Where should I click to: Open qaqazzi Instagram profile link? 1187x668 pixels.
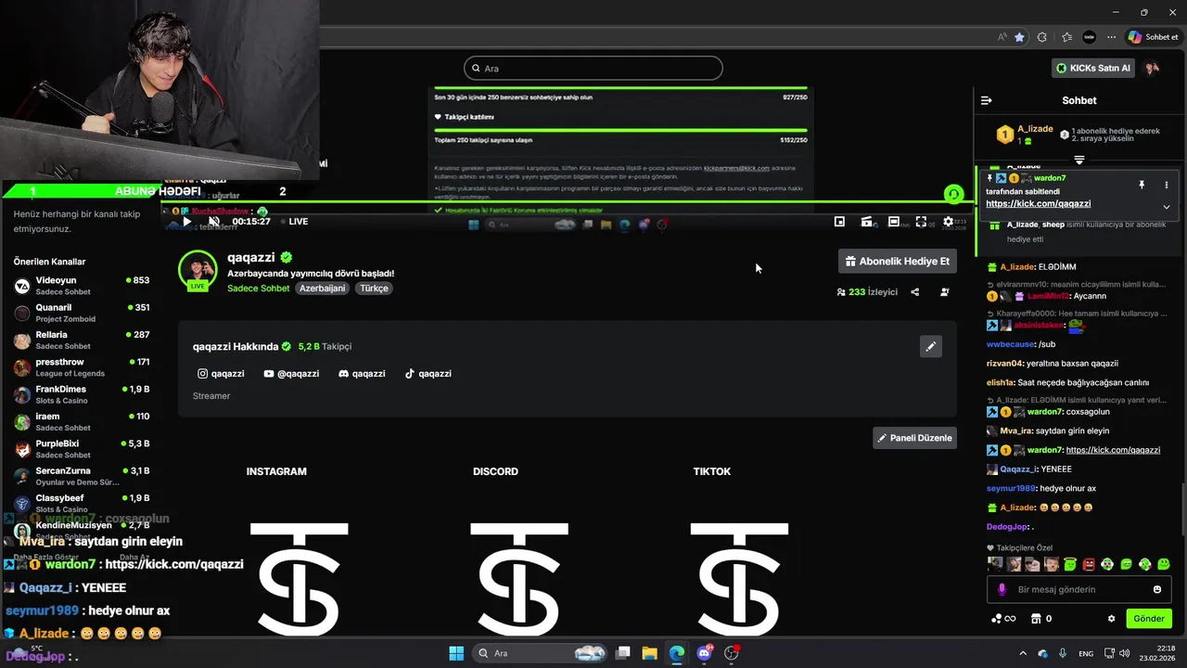[221, 374]
